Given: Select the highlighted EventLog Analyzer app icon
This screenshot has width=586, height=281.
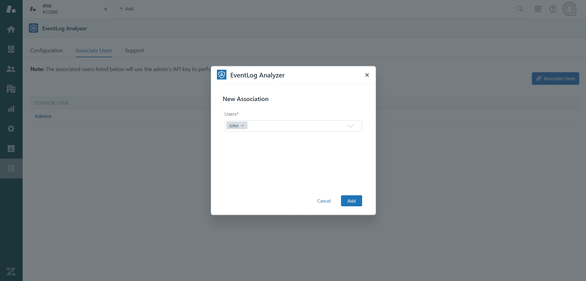Looking at the screenshot, I should pyautogui.click(x=11, y=168).
